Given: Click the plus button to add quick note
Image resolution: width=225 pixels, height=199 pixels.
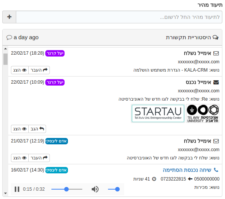Looking at the screenshot, I should [9, 17].
